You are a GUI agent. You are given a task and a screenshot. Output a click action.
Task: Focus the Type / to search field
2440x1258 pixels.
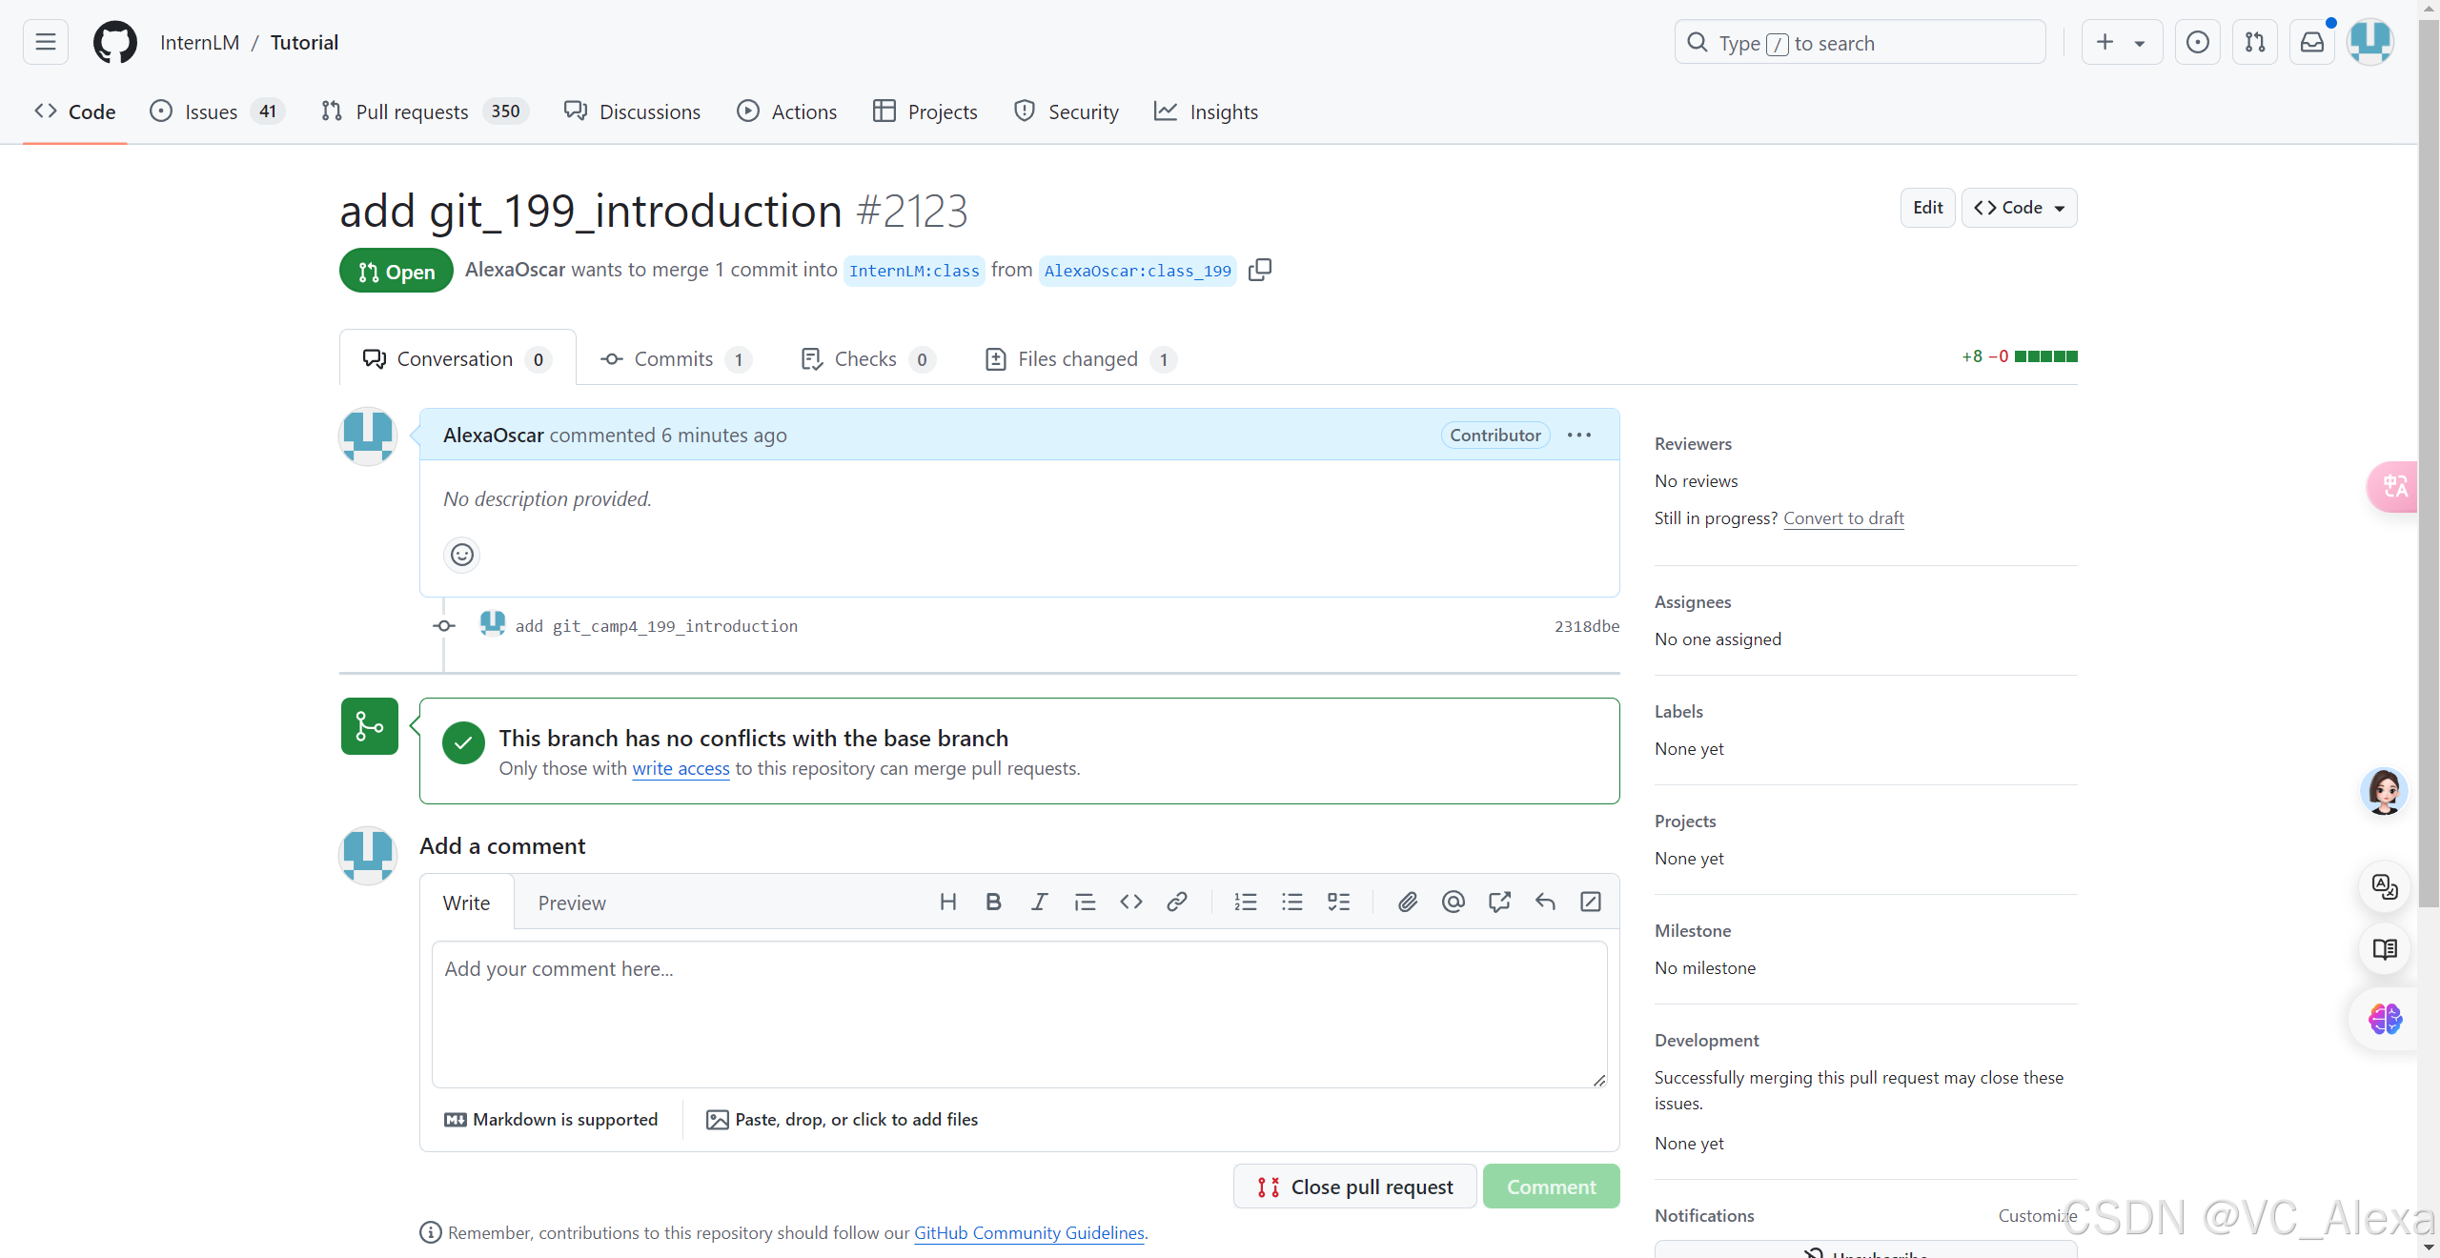(x=1860, y=42)
